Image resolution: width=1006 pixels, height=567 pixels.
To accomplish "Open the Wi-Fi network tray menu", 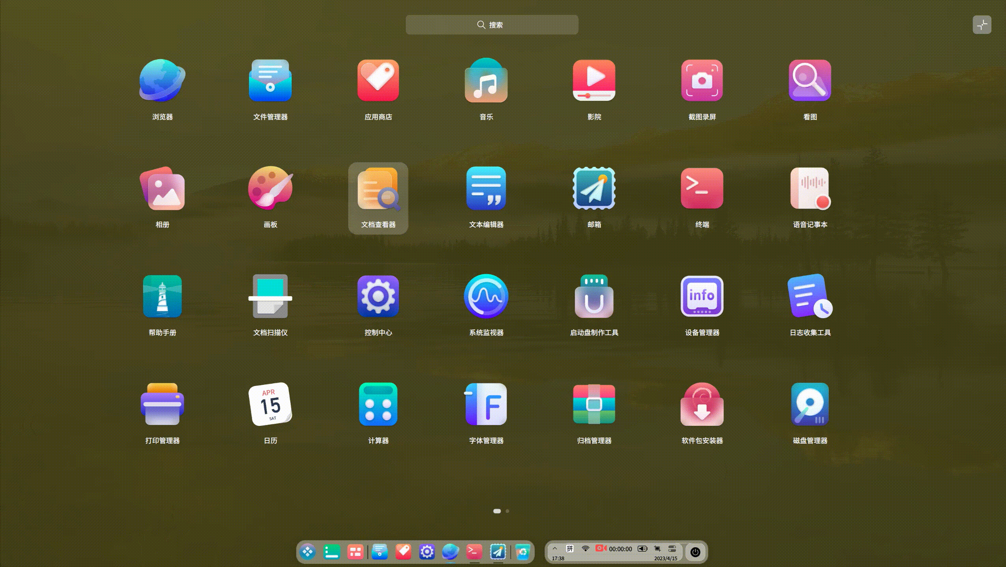I will 585,548.
